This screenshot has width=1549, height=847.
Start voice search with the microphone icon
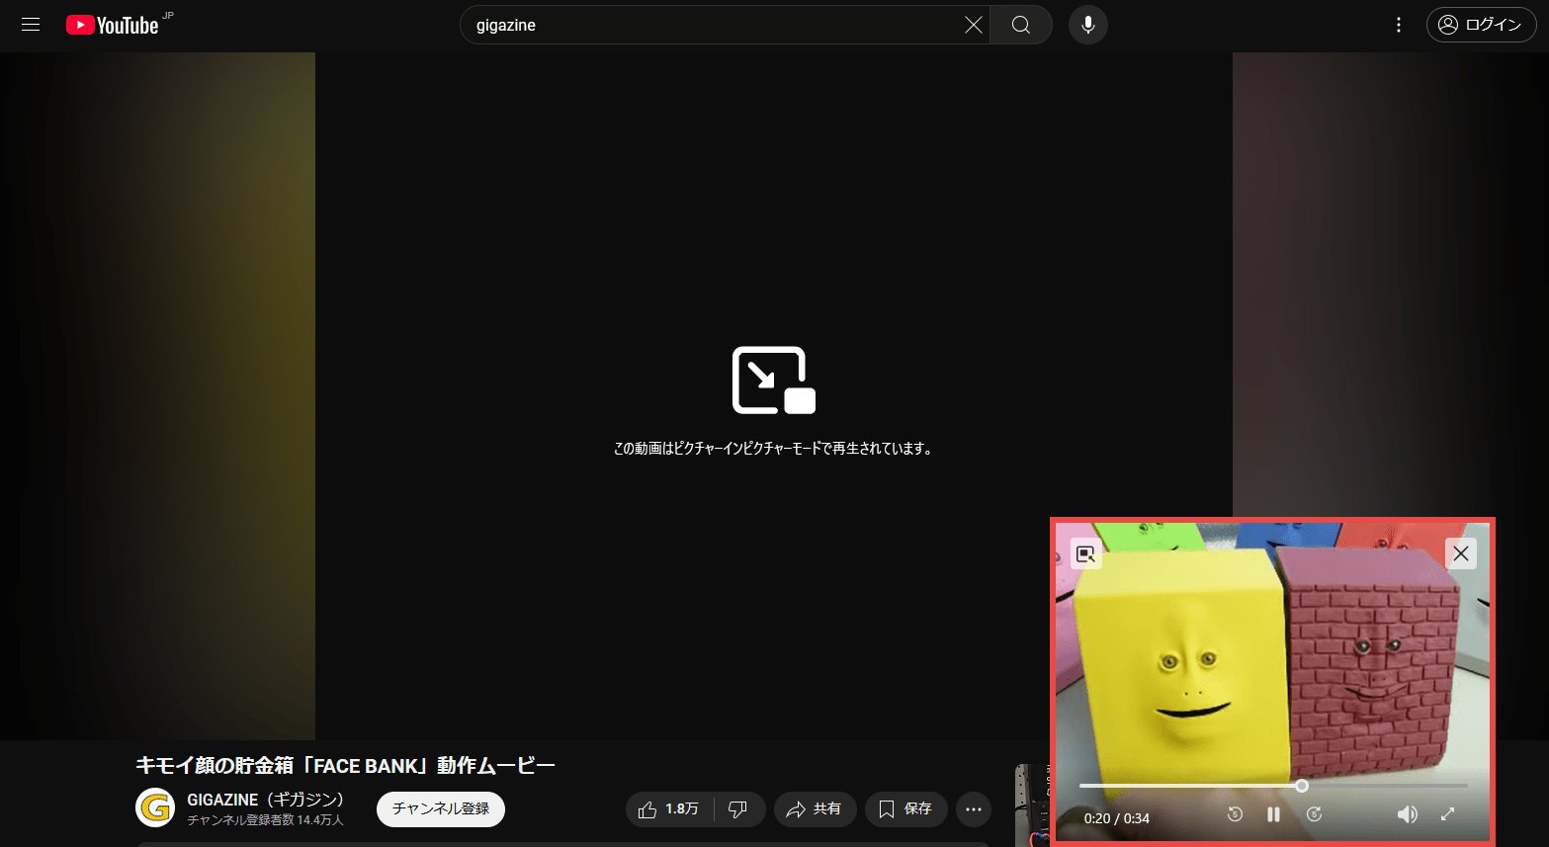[x=1087, y=26]
